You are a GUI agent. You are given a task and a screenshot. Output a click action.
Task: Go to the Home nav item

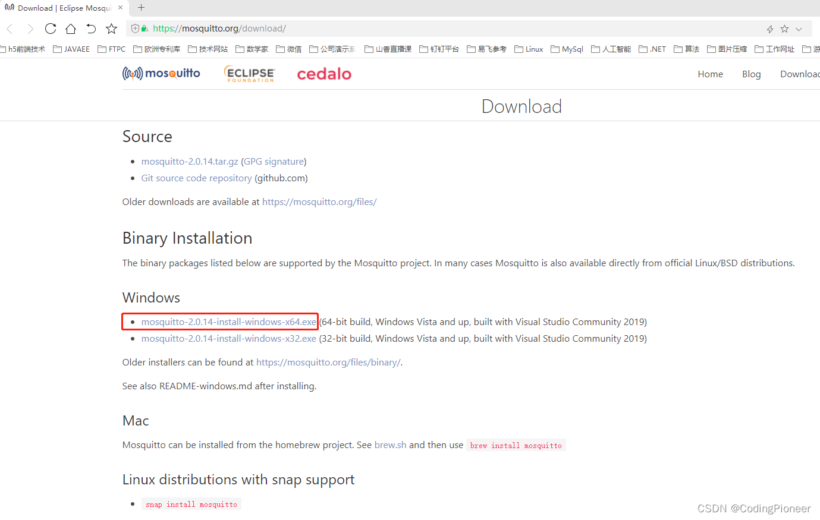[711, 74]
